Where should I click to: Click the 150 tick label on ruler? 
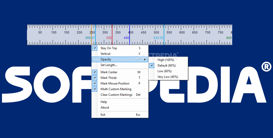[66, 32]
